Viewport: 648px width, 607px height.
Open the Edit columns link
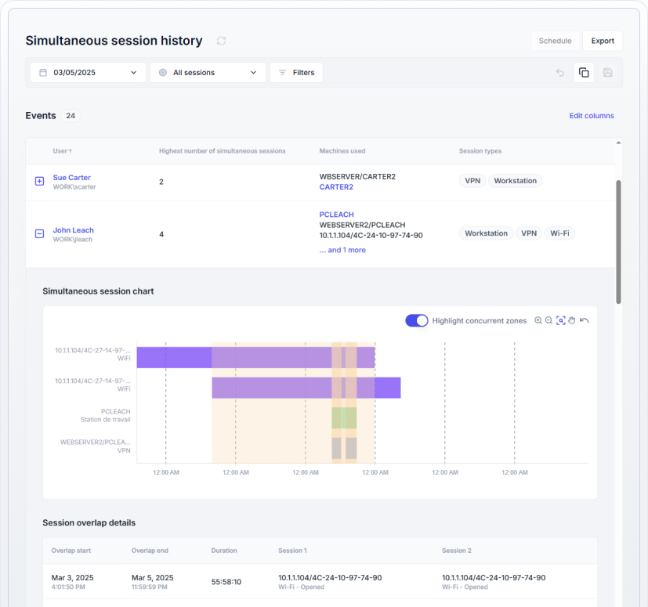point(592,116)
